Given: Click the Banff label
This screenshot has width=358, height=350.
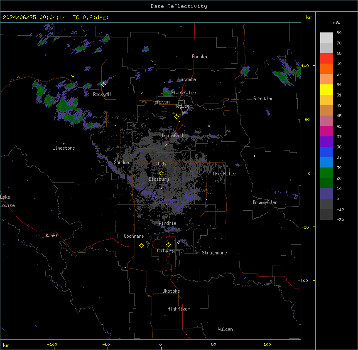Looking at the screenshot, I should [51, 236].
